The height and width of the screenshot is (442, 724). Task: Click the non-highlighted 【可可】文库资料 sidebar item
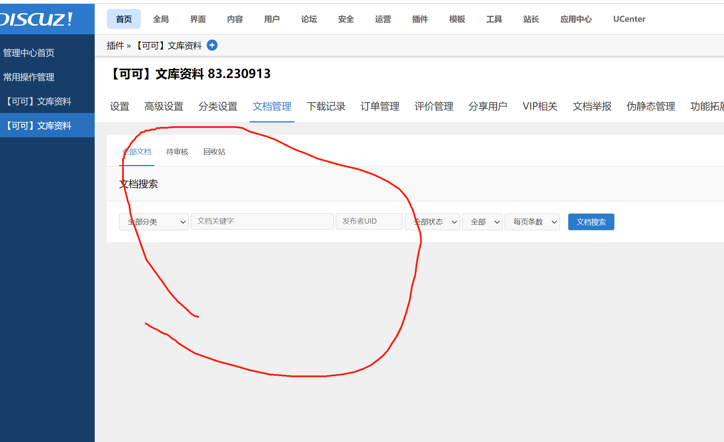[x=47, y=101]
